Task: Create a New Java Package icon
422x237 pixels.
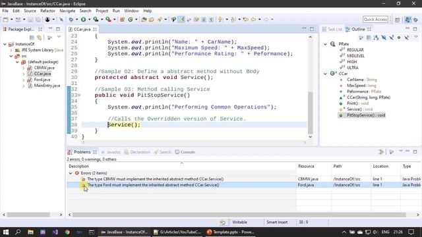Action: pos(122,20)
